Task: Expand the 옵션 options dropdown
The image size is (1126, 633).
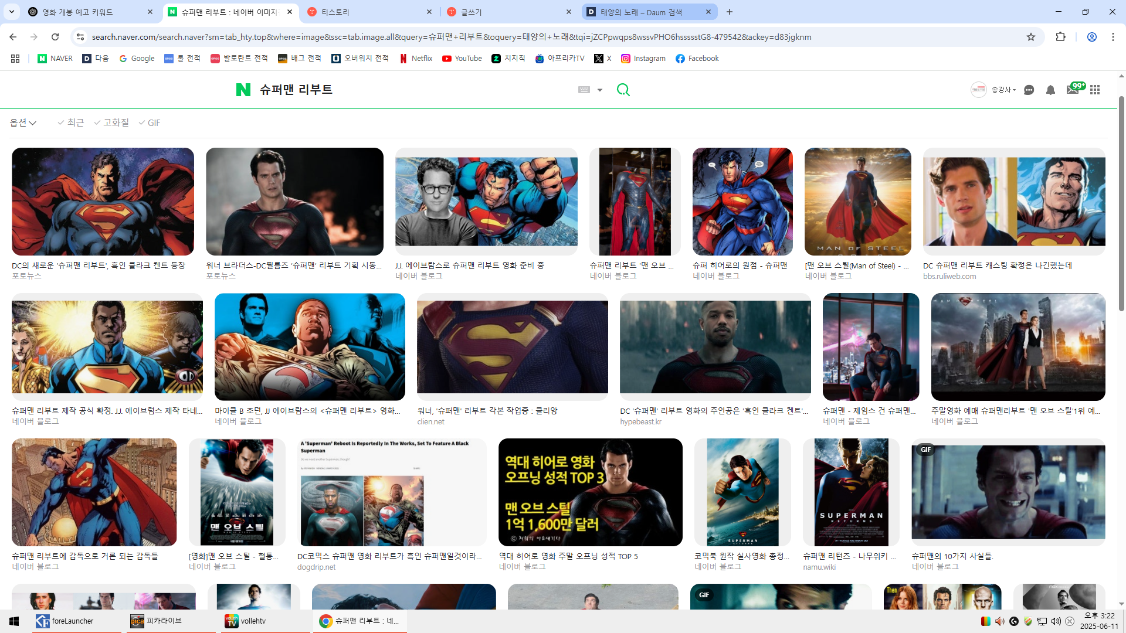Action: [x=23, y=122]
